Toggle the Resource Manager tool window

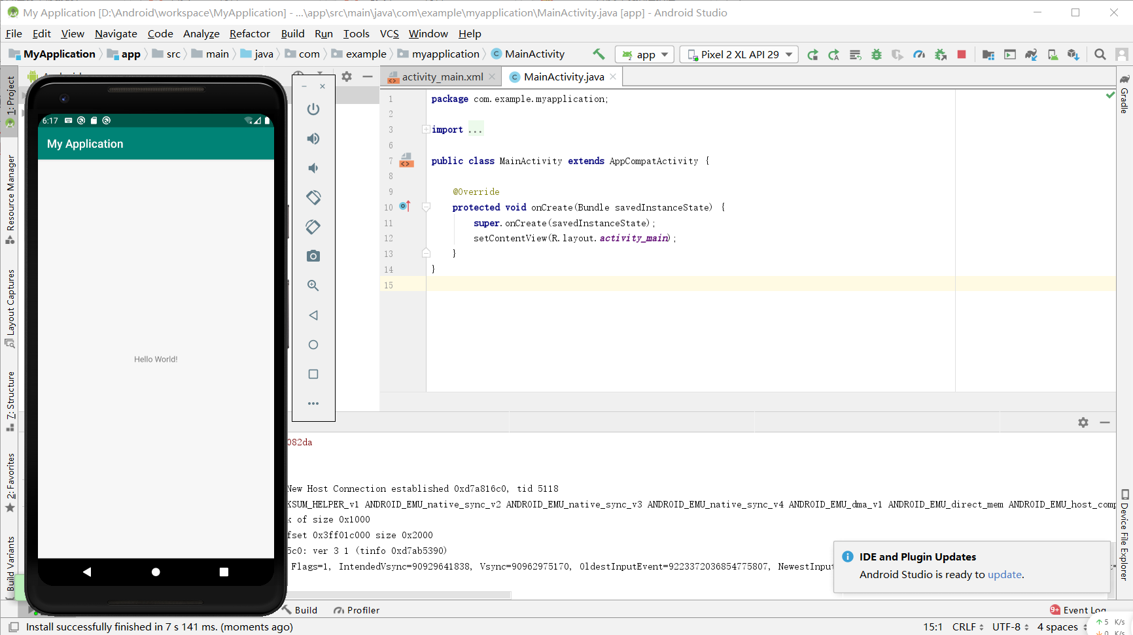tap(10, 199)
